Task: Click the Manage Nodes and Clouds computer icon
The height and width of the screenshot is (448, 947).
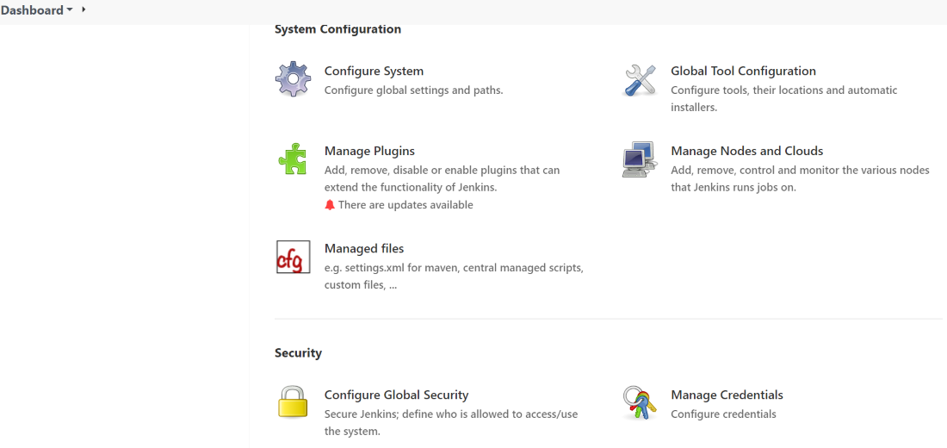Action: tap(640, 159)
